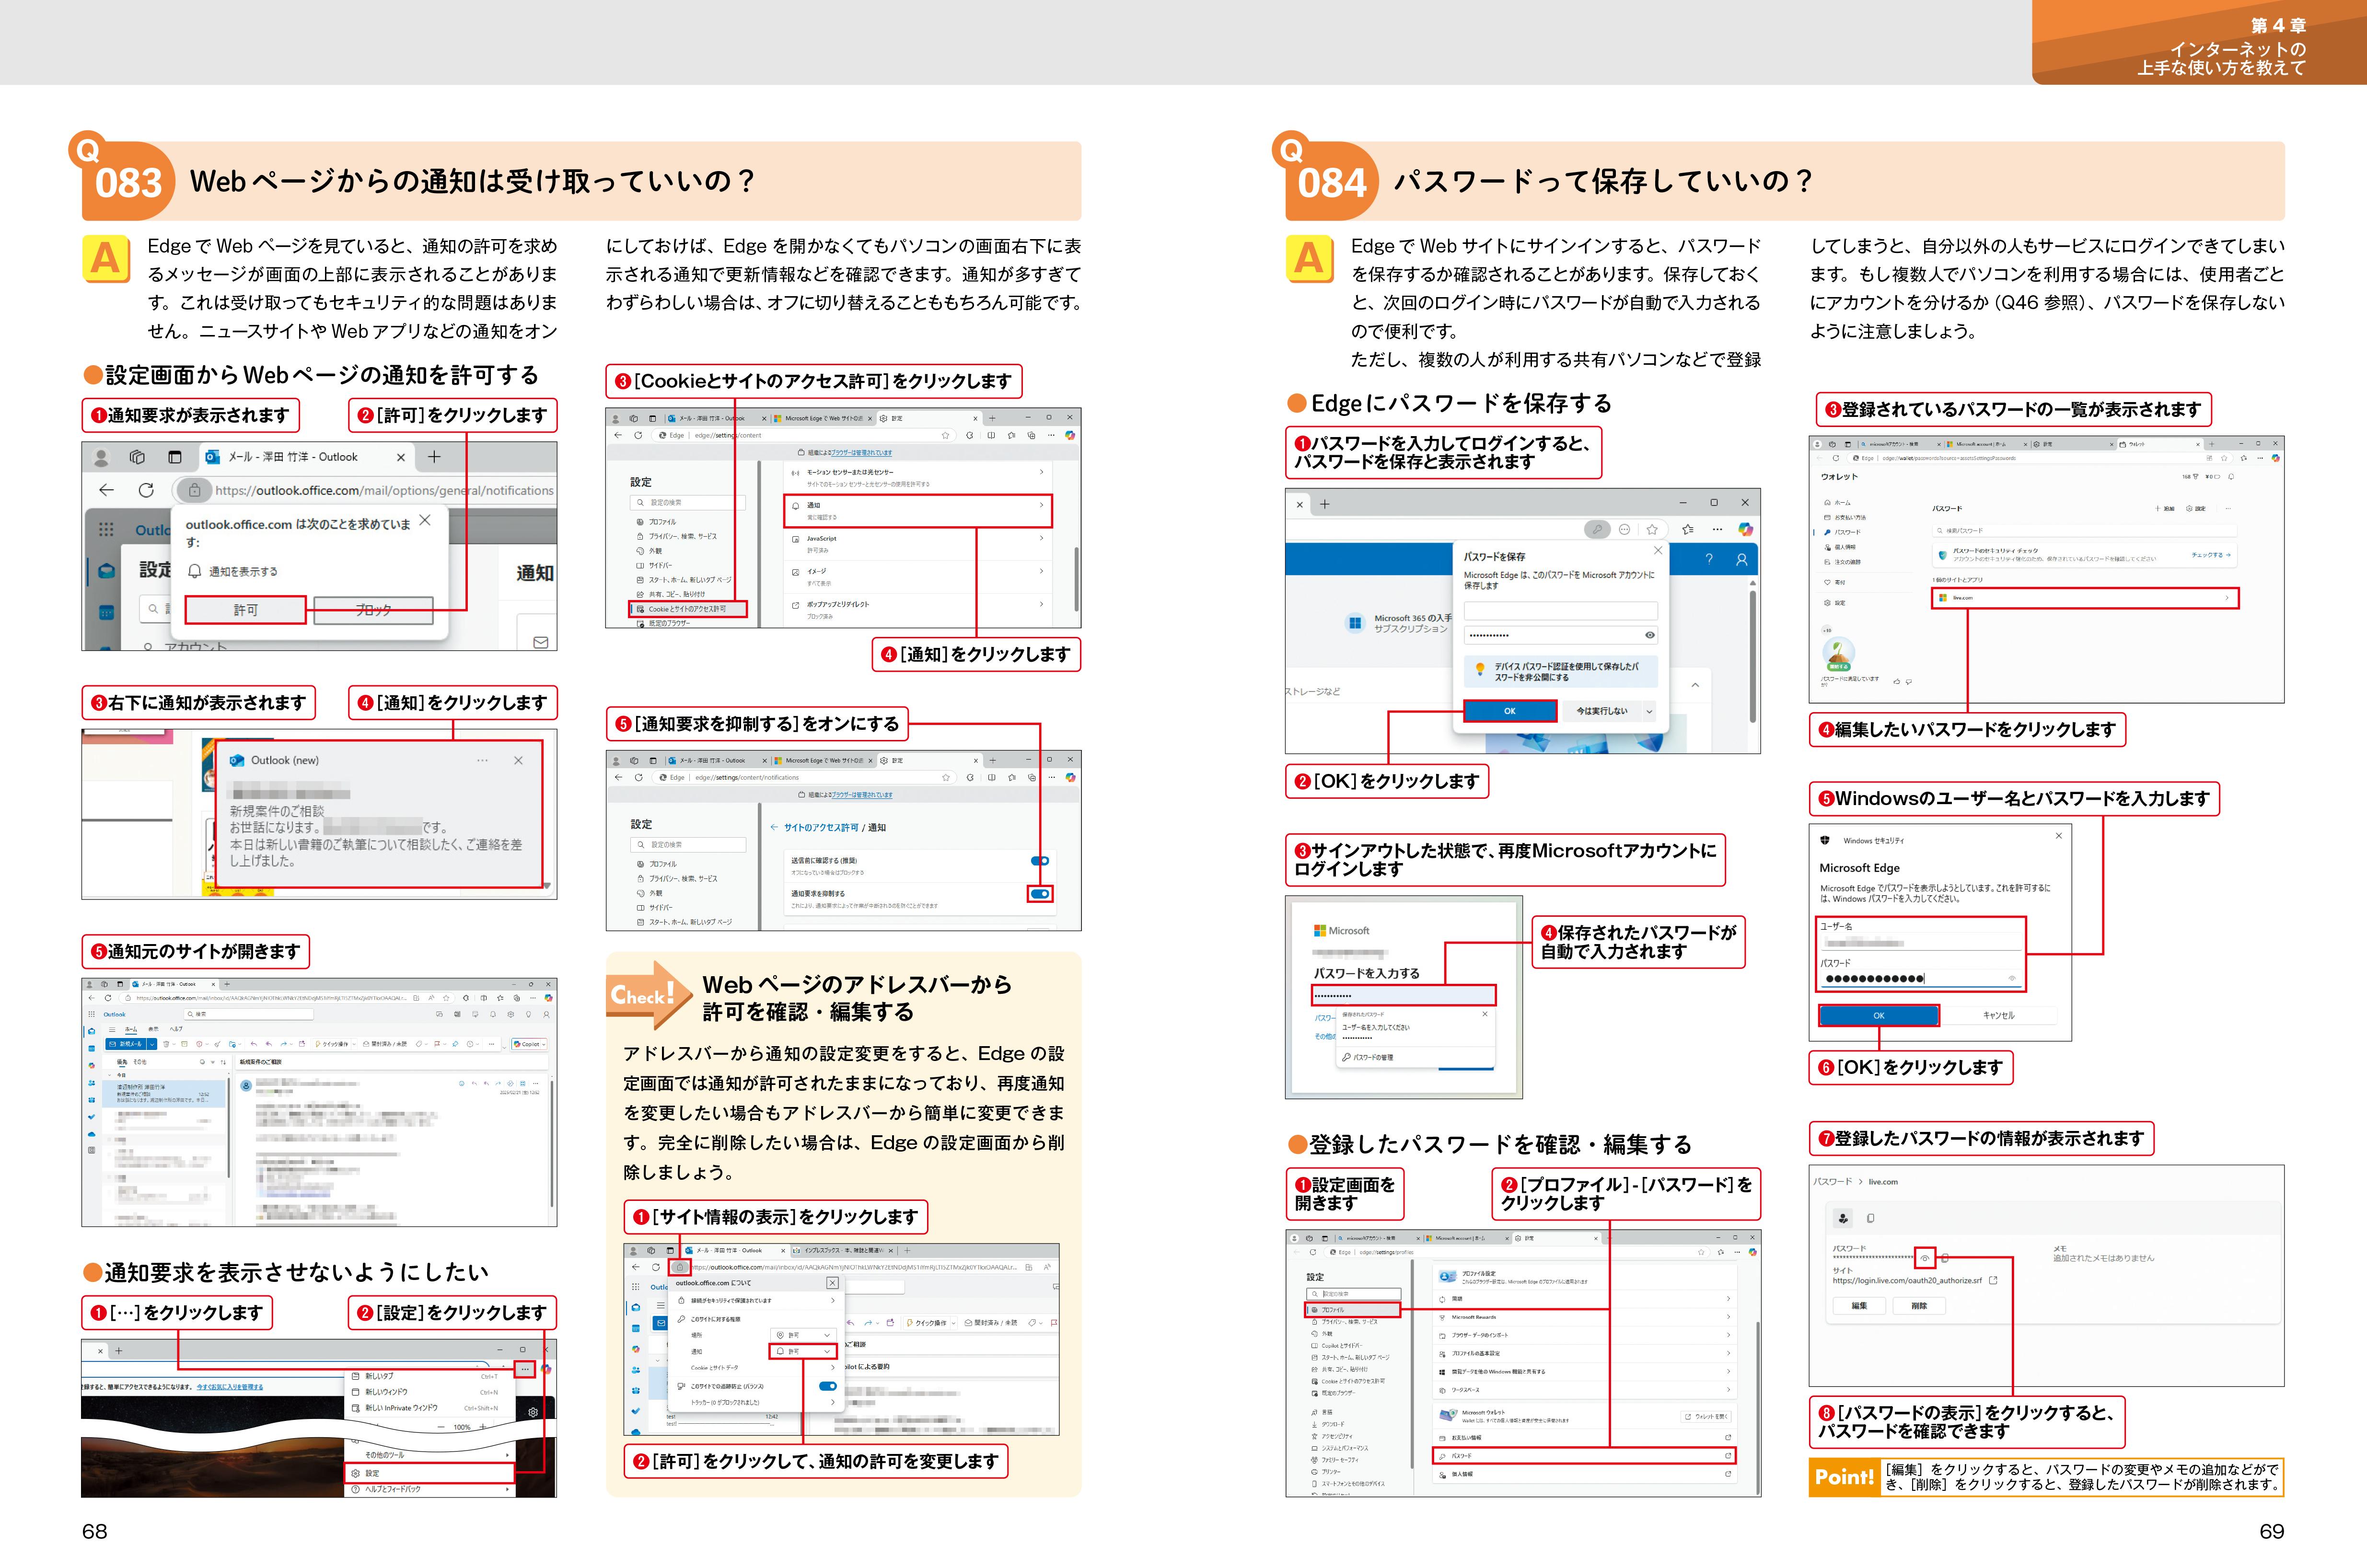Click the thumbs-up icon in the Wallet sidebar
This screenshot has height=1568, width=2367.
pyautogui.click(x=1897, y=681)
